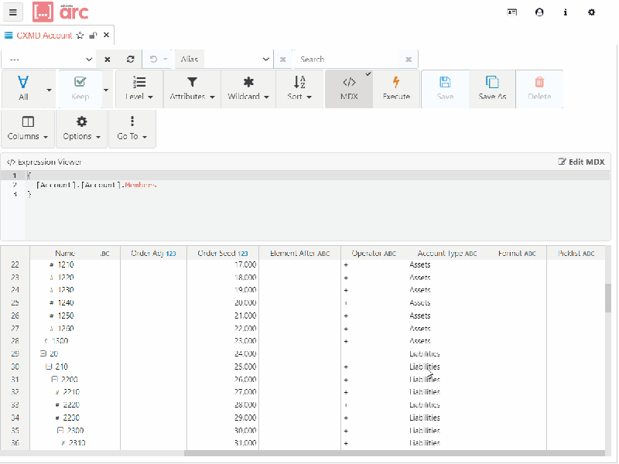The image size is (619, 464).
Task: Close the CXMD.Account tab
Action: tap(106, 35)
